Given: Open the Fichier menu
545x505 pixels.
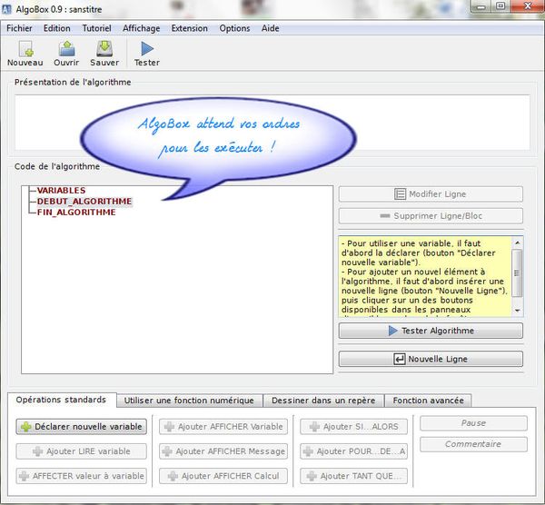Looking at the screenshot, I should tap(19, 28).
